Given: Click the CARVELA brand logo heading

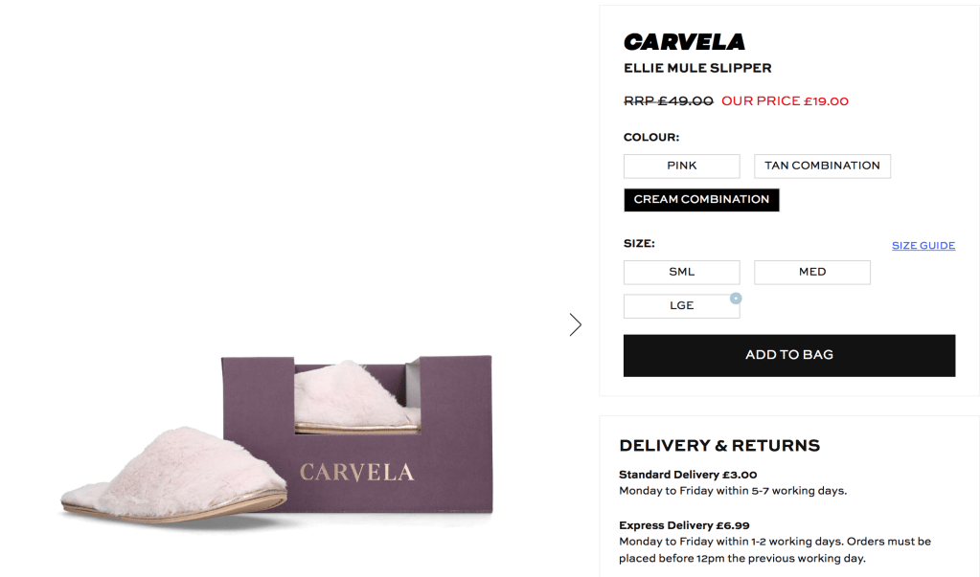Looking at the screenshot, I should (x=684, y=42).
